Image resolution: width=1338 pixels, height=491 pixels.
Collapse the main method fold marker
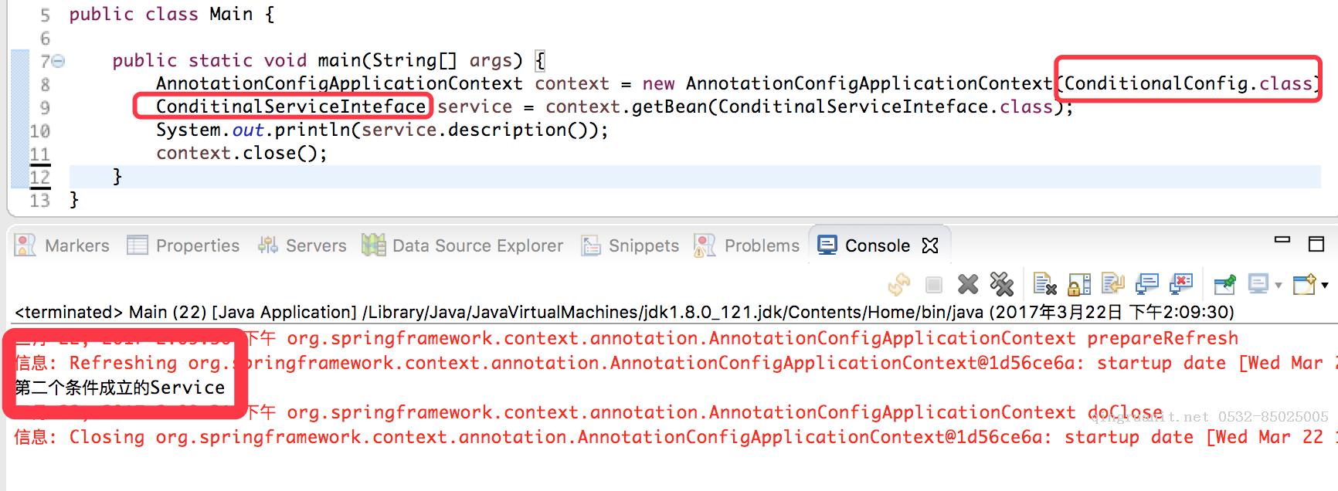(58, 61)
